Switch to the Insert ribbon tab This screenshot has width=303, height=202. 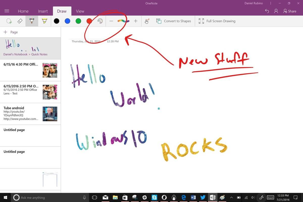(43, 11)
